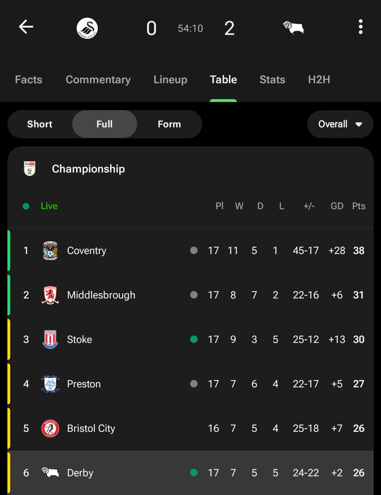Tap the back arrow icon
The height and width of the screenshot is (495, 381).
click(26, 27)
